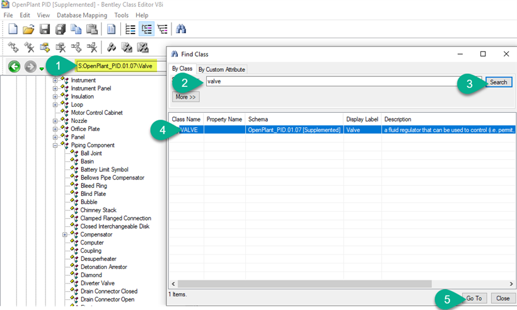Open the View menu
Viewport: 517px width, 310px height.
[x=44, y=15]
